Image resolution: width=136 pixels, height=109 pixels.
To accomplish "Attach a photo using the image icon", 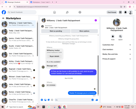I will click(x=45, y=100).
